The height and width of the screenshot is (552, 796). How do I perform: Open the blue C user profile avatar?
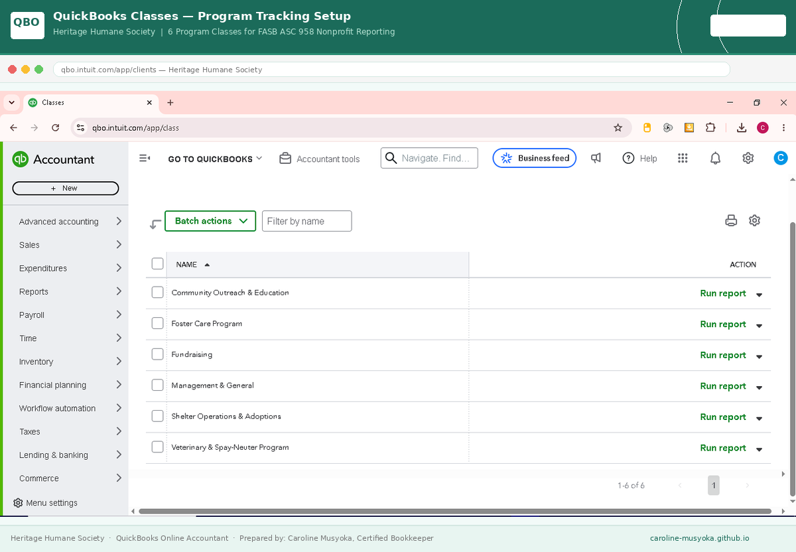pos(781,158)
